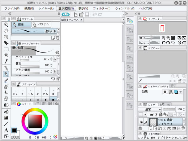Viewport: 188px width, 141px height.
Task: Select the Brush tool in toolbox
Action: [6, 81]
